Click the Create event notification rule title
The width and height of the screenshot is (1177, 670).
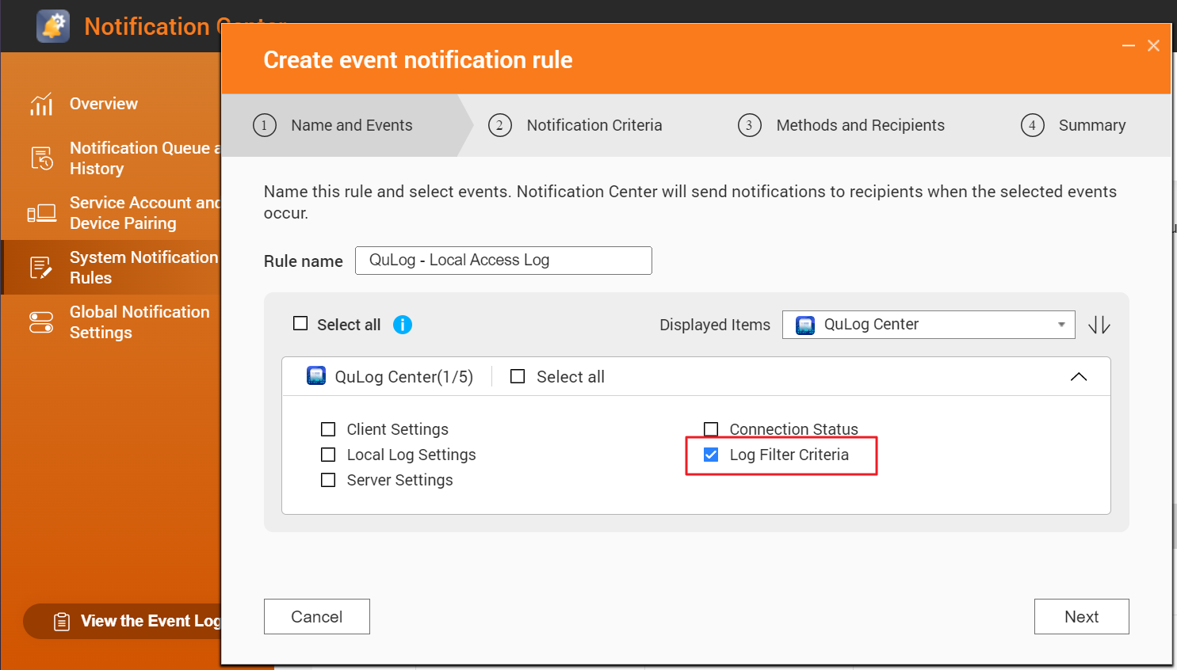pyautogui.click(x=418, y=60)
